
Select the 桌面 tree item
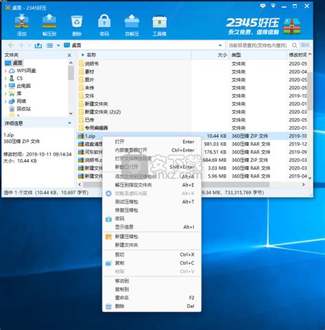(14, 63)
